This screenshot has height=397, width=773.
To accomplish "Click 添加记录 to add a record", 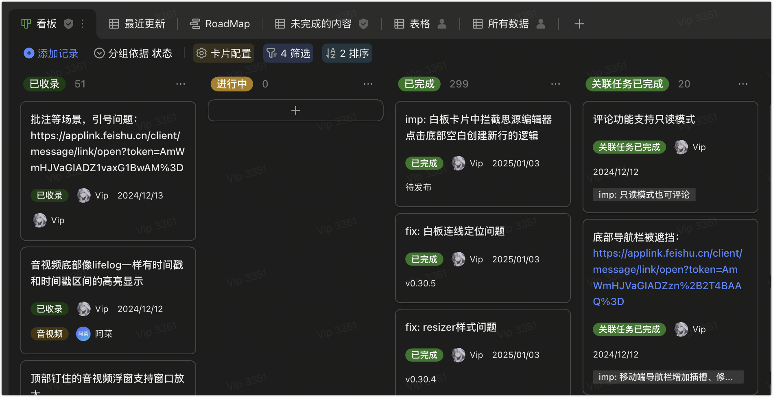I will (x=51, y=53).
